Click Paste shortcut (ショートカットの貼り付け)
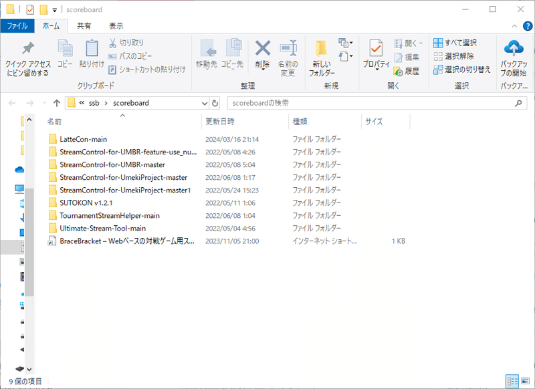535x389 pixels. point(146,70)
